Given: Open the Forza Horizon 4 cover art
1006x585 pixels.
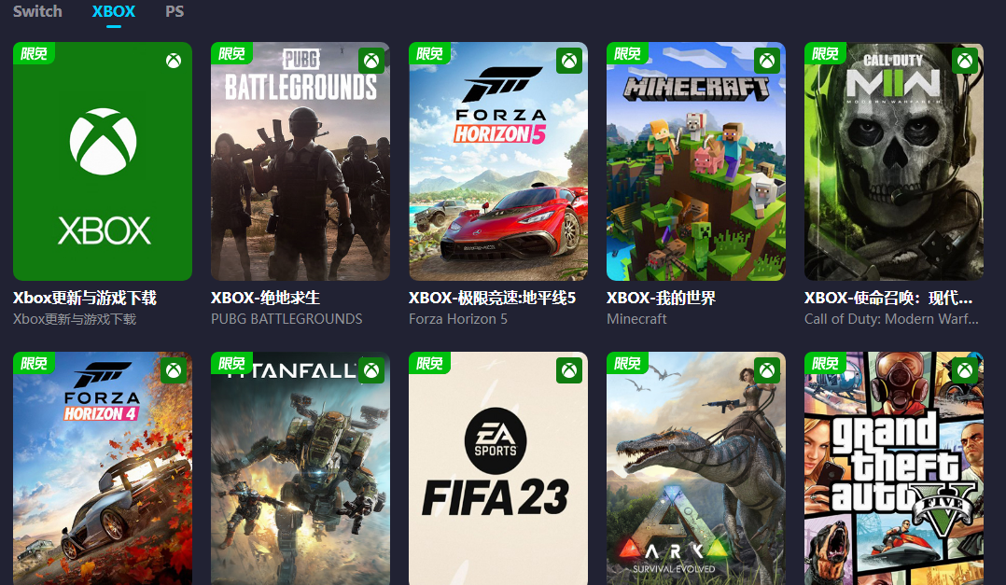Looking at the screenshot, I should (x=103, y=468).
